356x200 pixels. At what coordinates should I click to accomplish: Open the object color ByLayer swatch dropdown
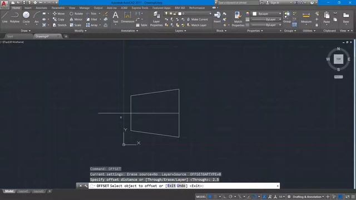tap(267, 14)
